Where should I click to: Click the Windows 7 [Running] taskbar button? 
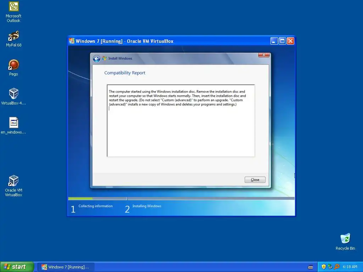tap(66, 267)
